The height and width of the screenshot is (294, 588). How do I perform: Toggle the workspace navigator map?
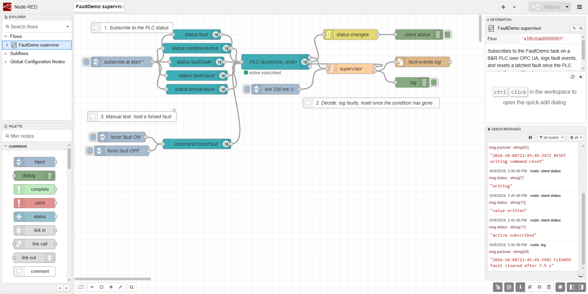coord(81,287)
